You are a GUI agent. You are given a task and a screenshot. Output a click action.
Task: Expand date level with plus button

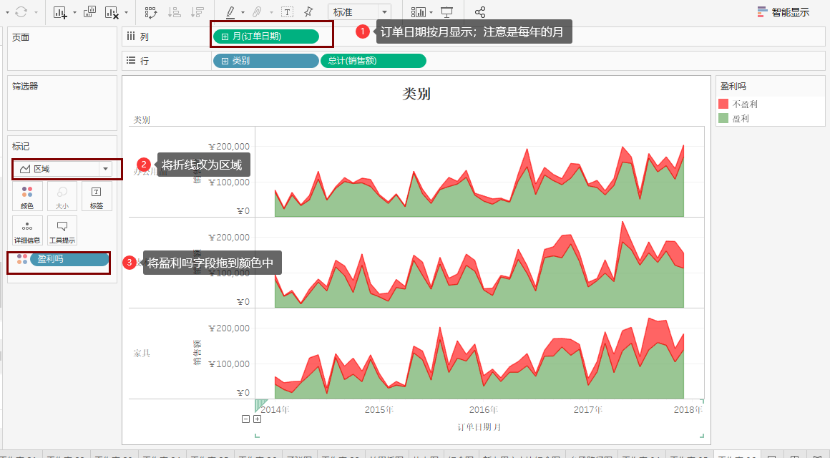(x=258, y=419)
